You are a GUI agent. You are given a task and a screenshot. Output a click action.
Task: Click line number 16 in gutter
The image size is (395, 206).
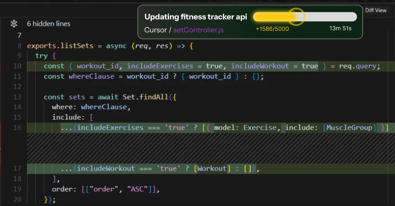pos(17,127)
